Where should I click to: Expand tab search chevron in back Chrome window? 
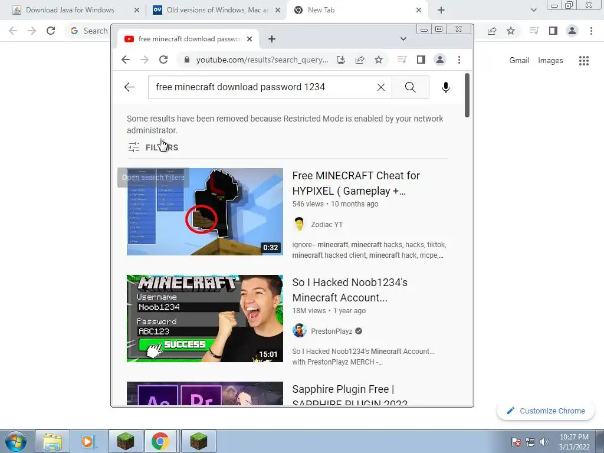(533, 11)
